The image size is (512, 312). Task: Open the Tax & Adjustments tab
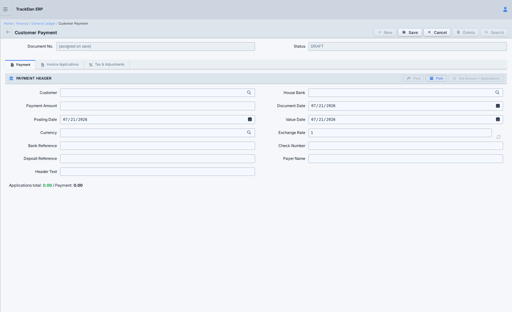tap(107, 65)
